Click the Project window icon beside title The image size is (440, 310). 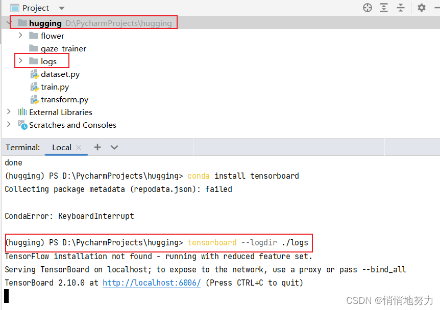pos(15,8)
